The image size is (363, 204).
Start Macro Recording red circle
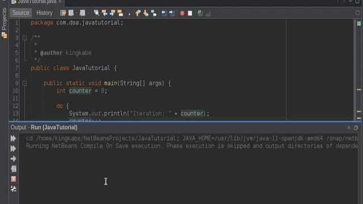coord(182,13)
